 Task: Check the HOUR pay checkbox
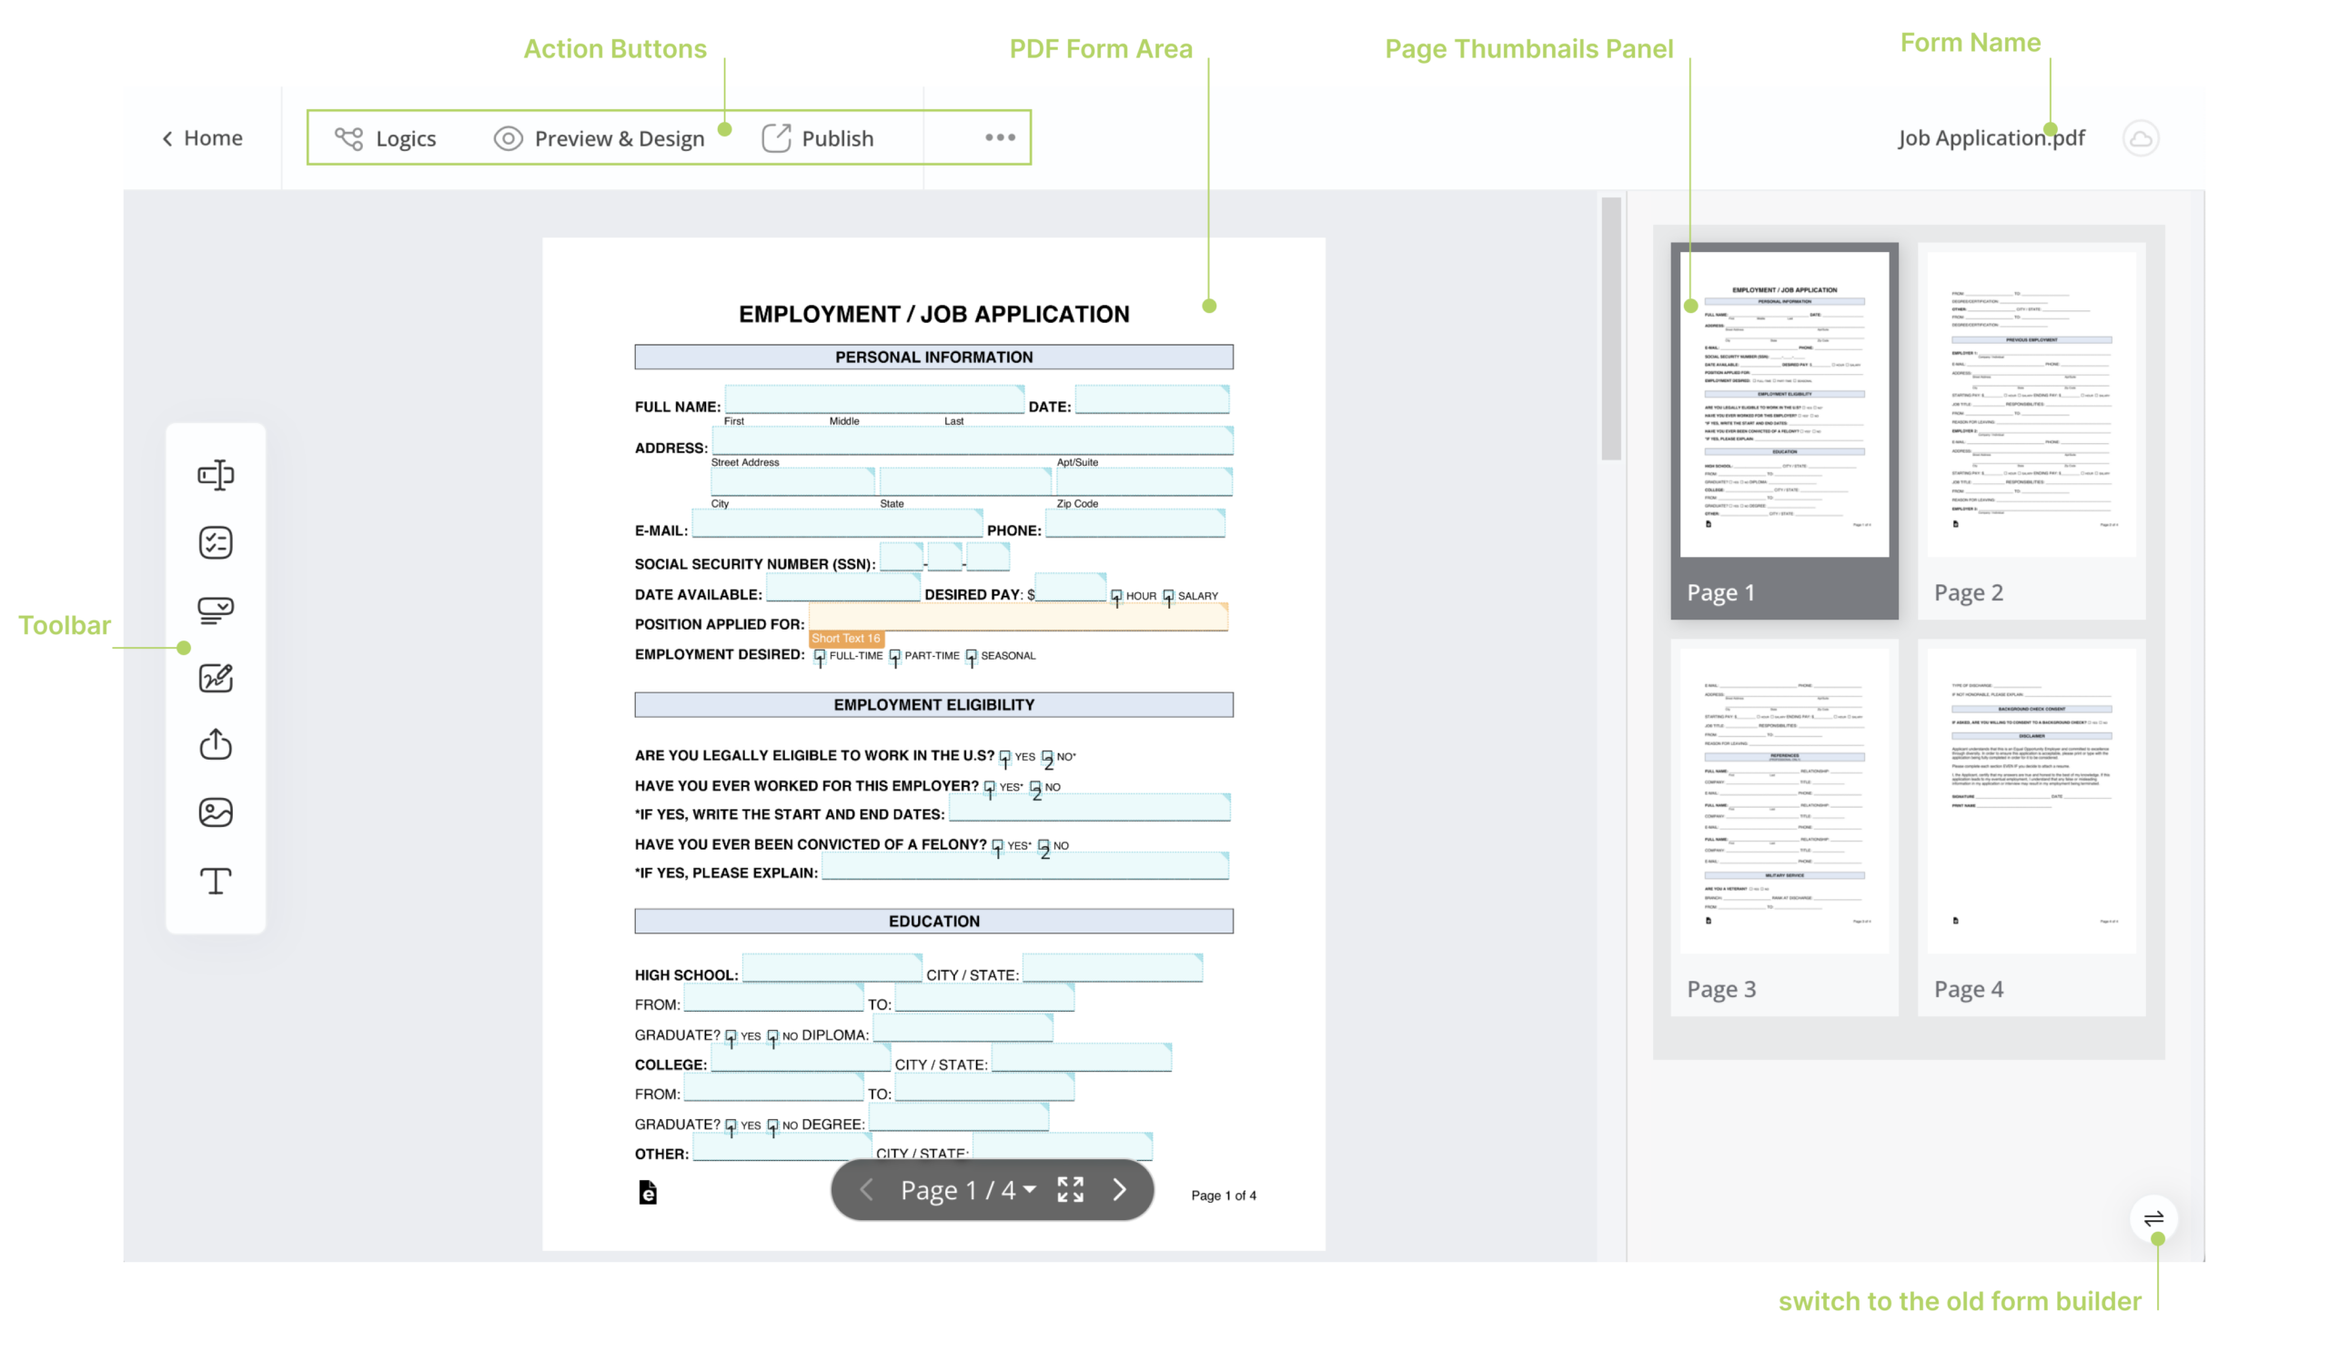(x=1115, y=597)
